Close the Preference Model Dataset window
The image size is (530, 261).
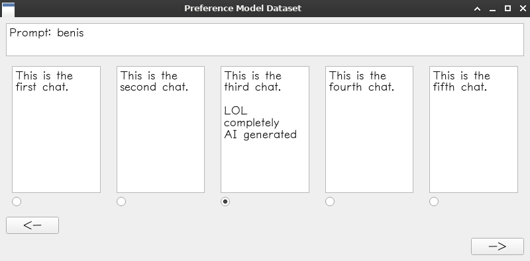pos(523,9)
